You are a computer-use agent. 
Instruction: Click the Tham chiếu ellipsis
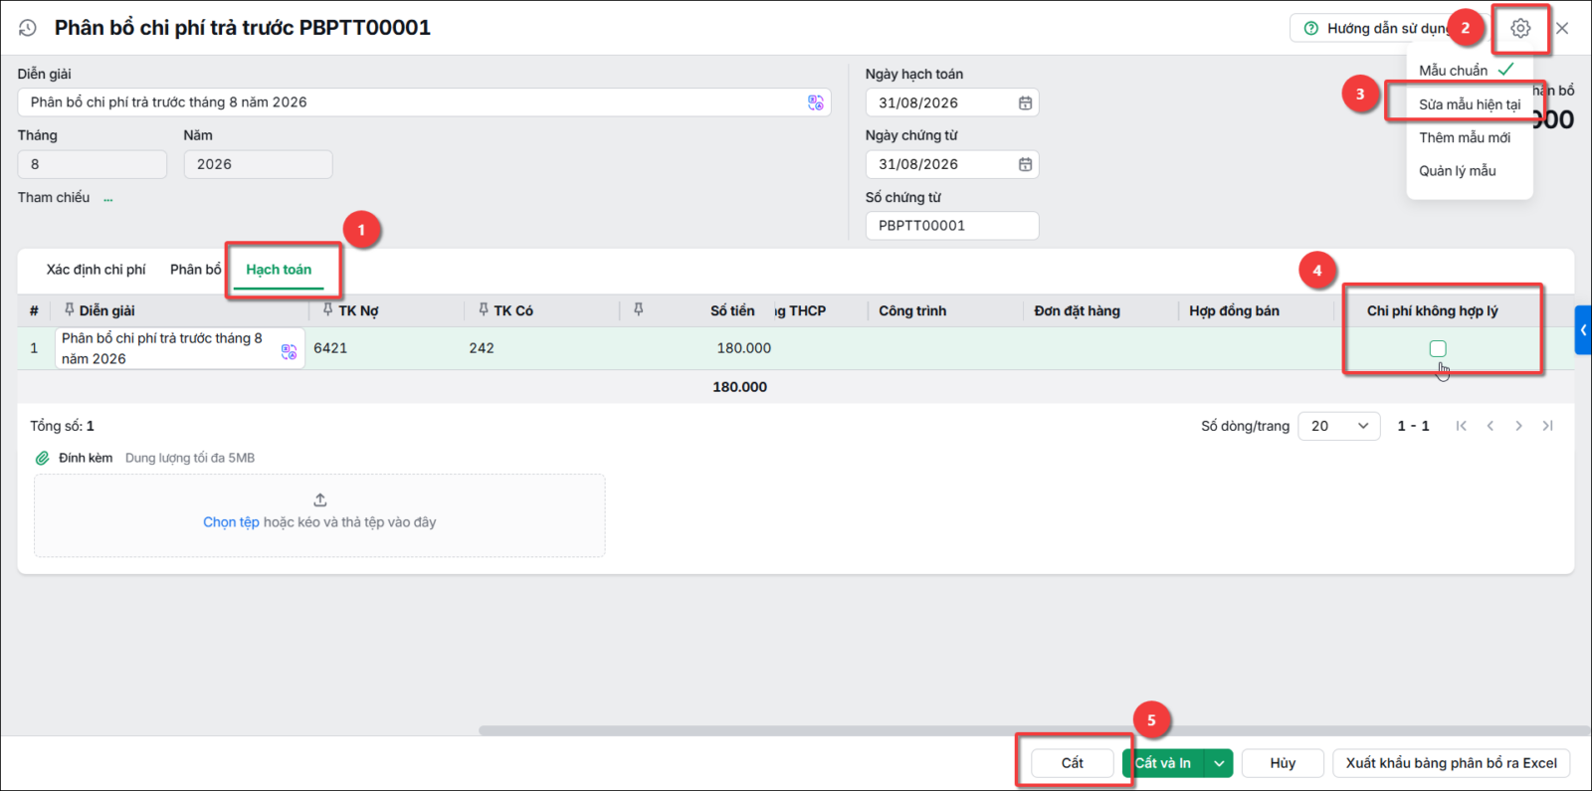point(108,198)
